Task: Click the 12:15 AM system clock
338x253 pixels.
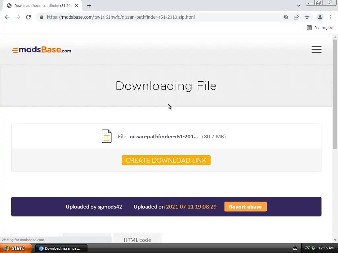Action: tap(326, 248)
